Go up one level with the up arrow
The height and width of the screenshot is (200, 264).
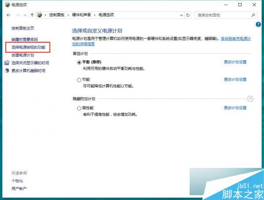[32, 15]
